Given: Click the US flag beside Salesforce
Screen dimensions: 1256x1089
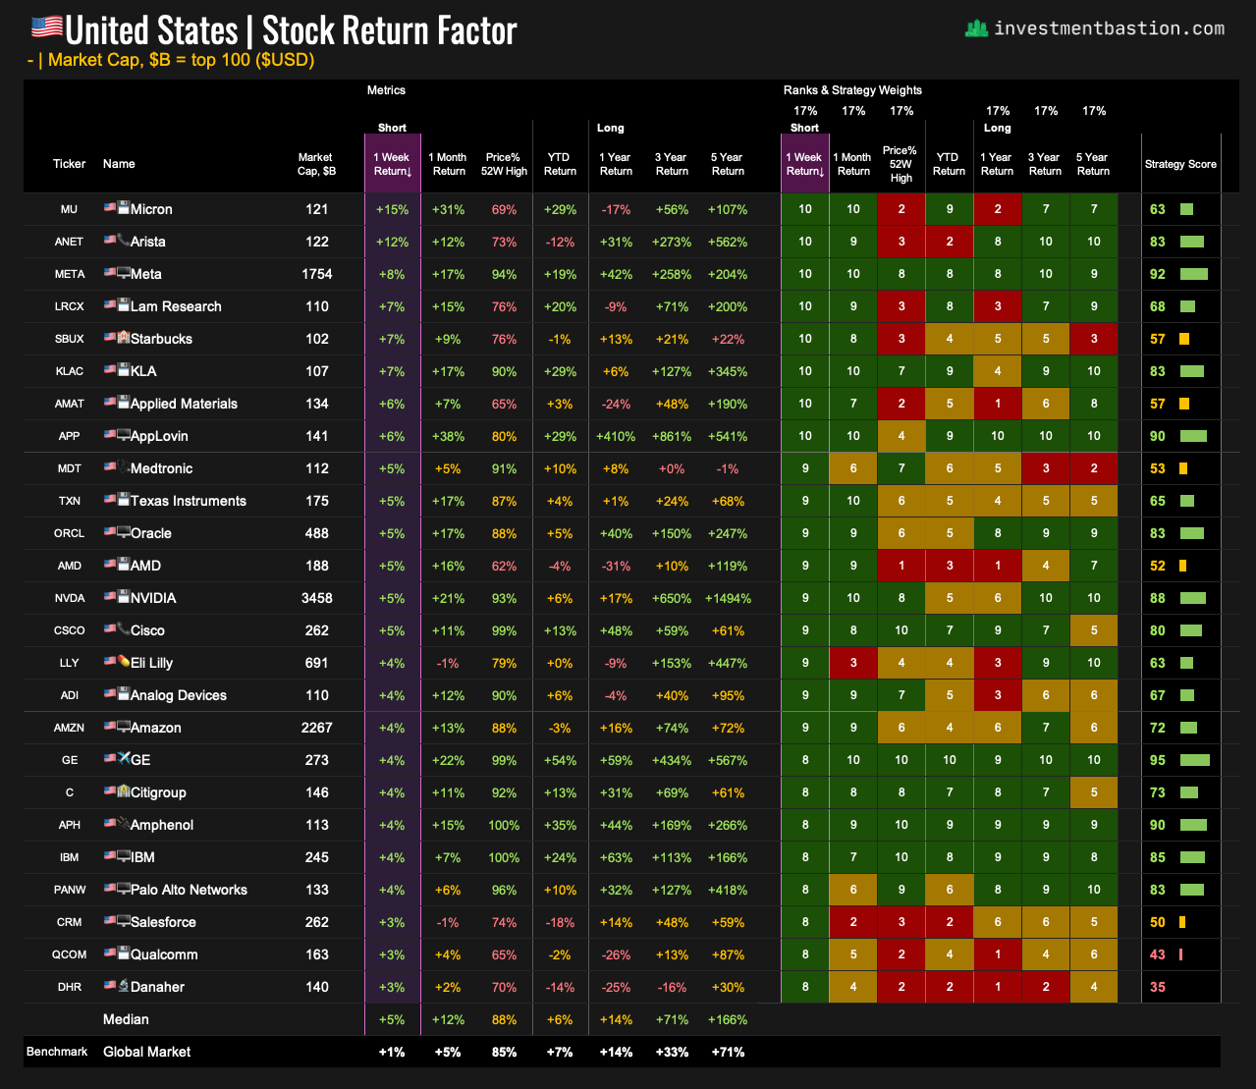Looking at the screenshot, I should tap(110, 921).
